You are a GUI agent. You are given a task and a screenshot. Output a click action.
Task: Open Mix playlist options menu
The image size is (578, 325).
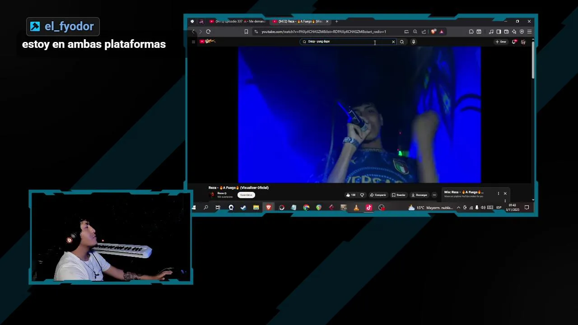pyautogui.click(x=499, y=194)
